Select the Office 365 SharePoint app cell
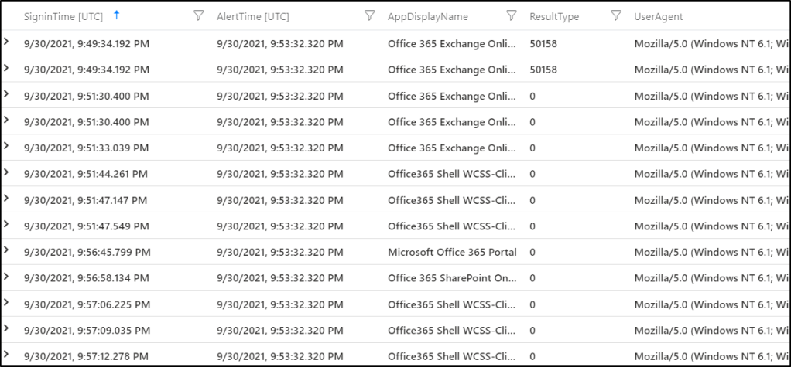The width and height of the screenshot is (791, 367). [451, 278]
